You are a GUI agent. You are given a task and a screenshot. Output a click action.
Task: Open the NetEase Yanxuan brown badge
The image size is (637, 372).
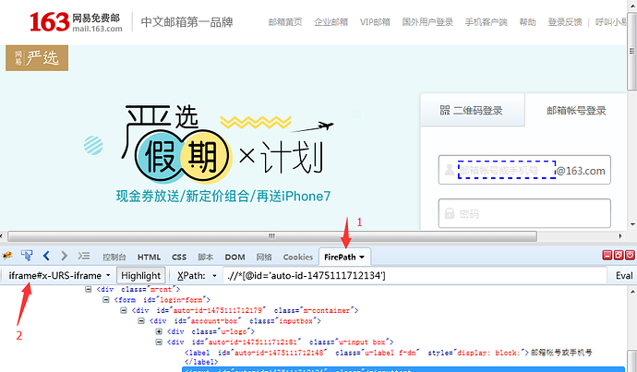[x=37, y=58]
